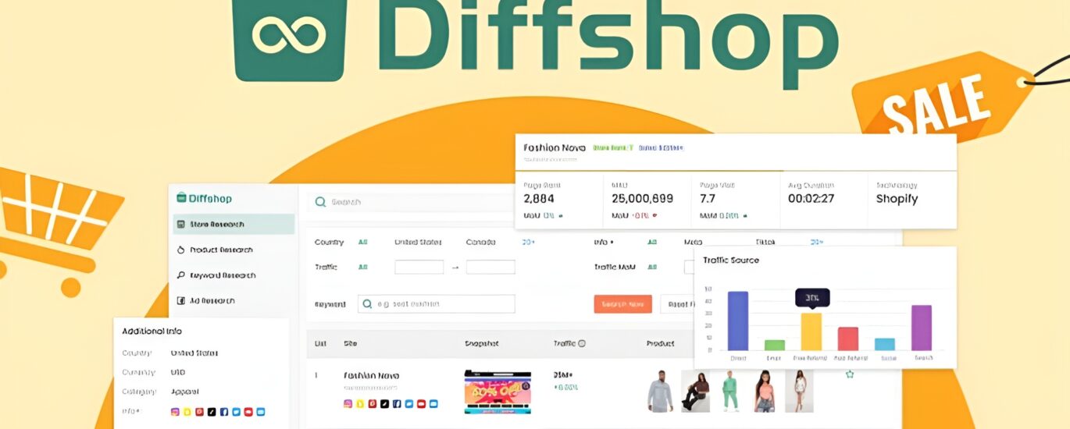Click Pinterest icon in Fashion Nova row
Screen dimensions: 1070x429
tap(373, 403)
